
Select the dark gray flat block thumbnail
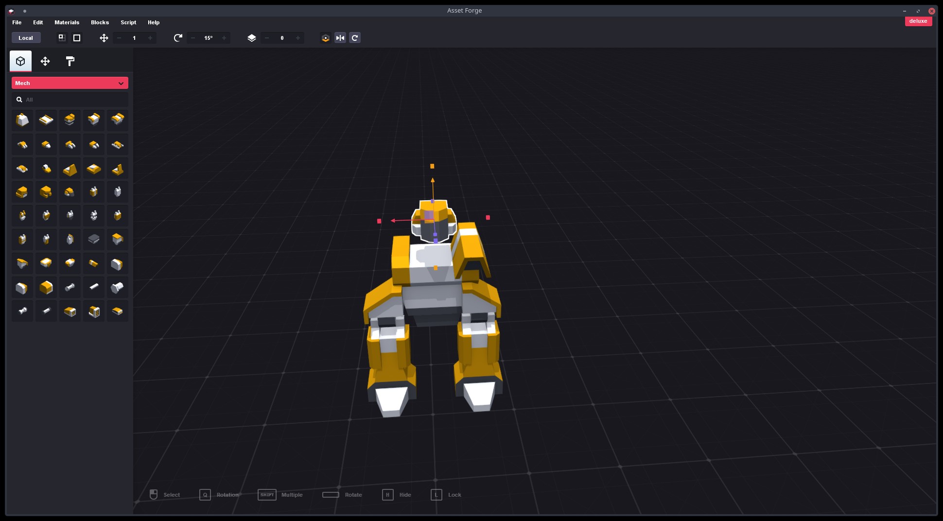[94, 239]
